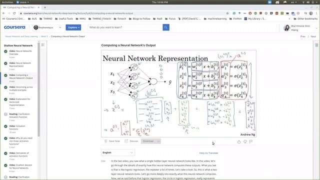Toggle the course outline sidebar list icon
This screenshot has height=180, width=320.
coord(43,44)
